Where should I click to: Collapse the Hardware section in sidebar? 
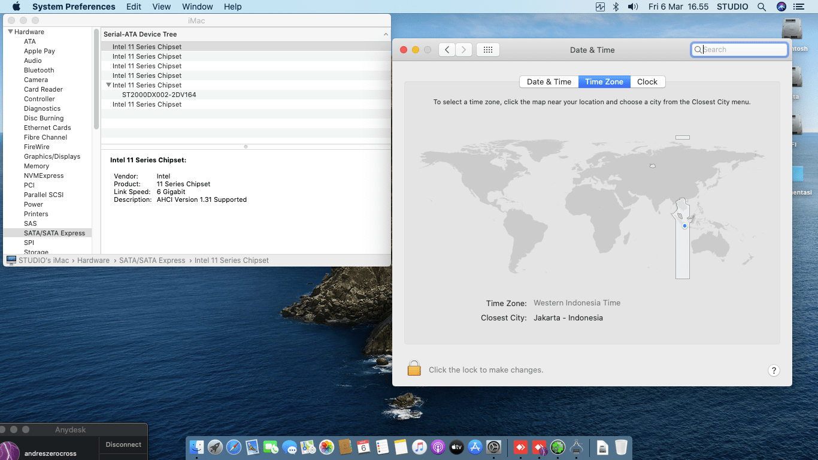click(10, 32)
